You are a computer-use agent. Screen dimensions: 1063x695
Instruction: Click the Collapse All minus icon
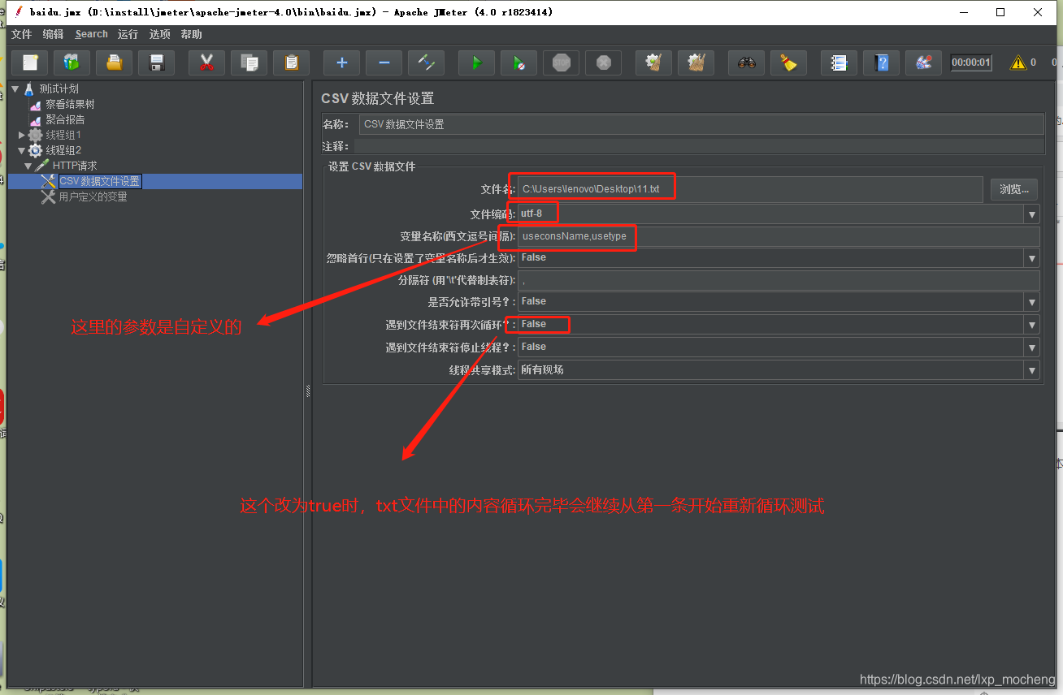[x=384, y=63]
